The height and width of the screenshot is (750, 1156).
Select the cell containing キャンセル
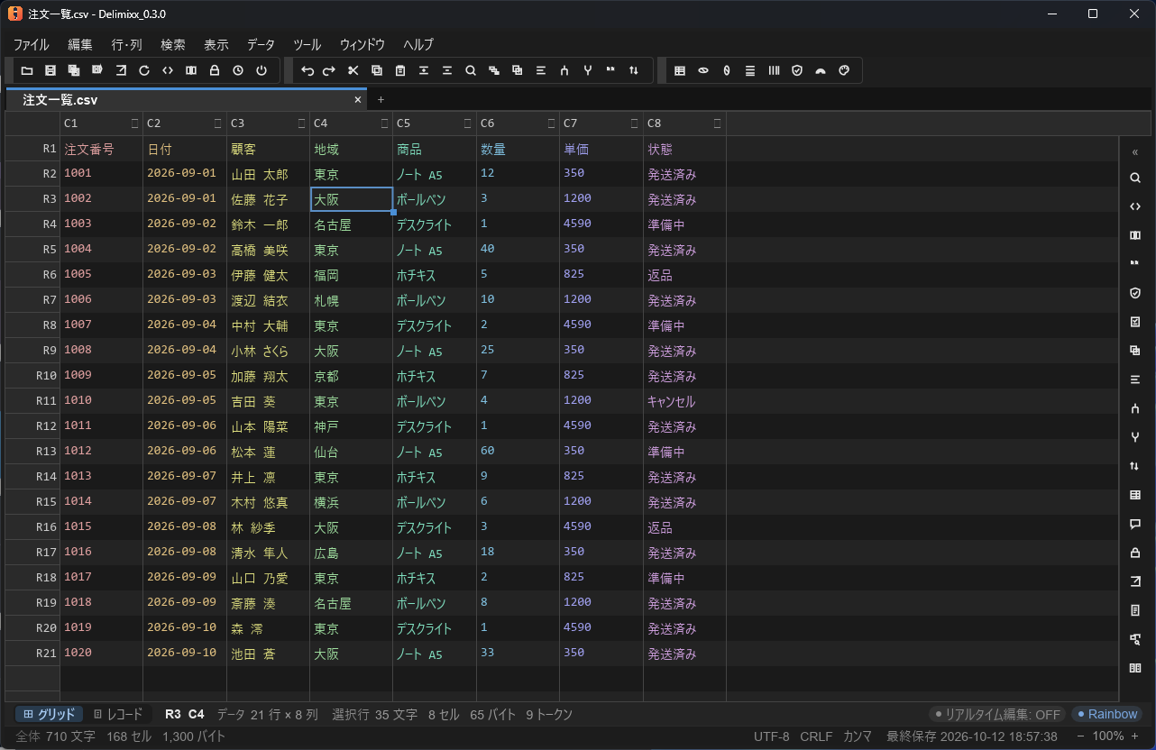tap(684, 401)
